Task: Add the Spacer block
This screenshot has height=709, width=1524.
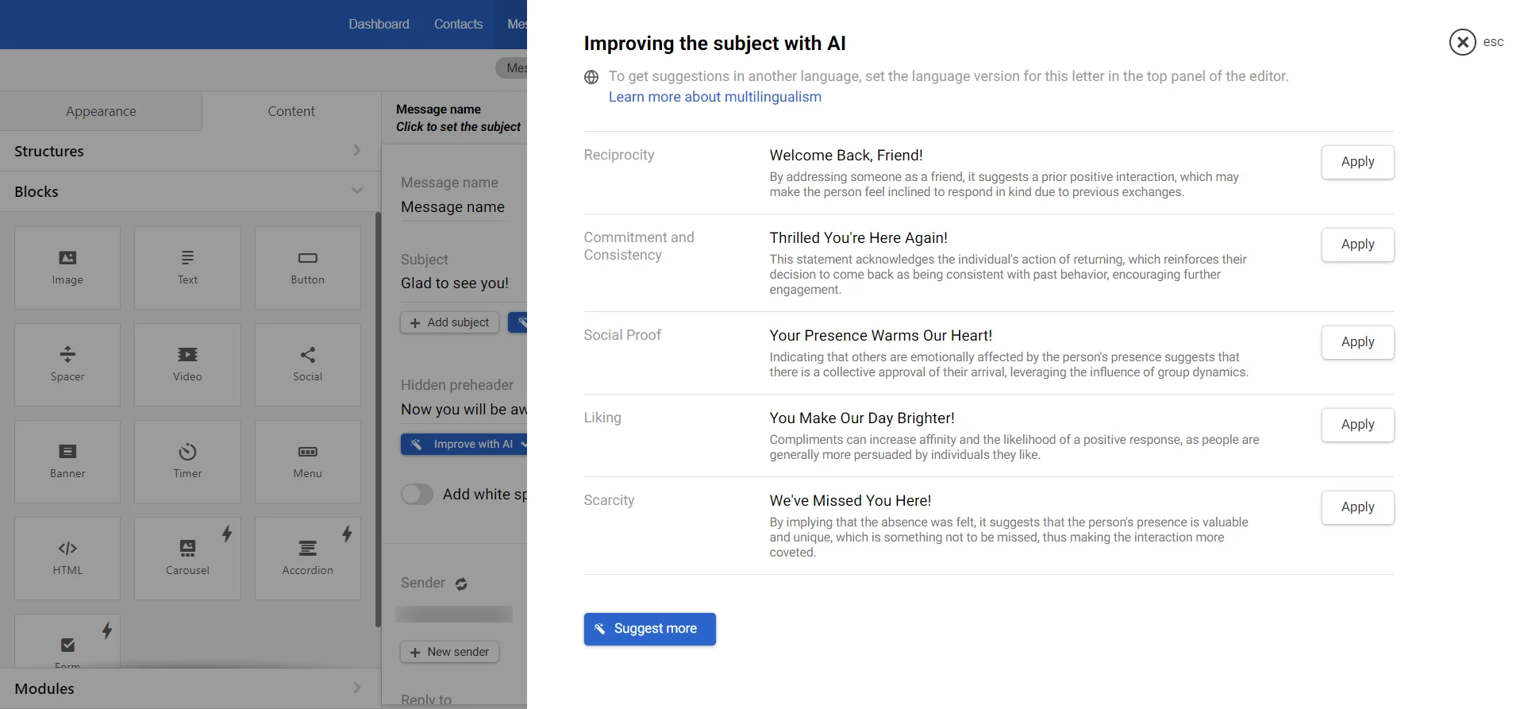Action: click(x=67, y=364)
